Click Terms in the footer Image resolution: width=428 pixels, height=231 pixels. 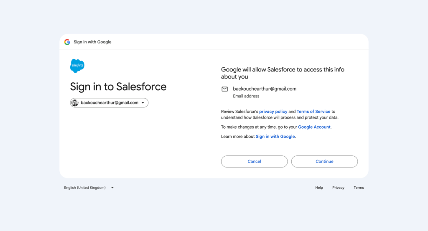tap(359, 188)
